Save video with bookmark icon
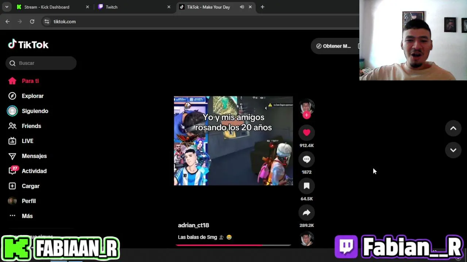Screen dimensions: 467x262 306,186
